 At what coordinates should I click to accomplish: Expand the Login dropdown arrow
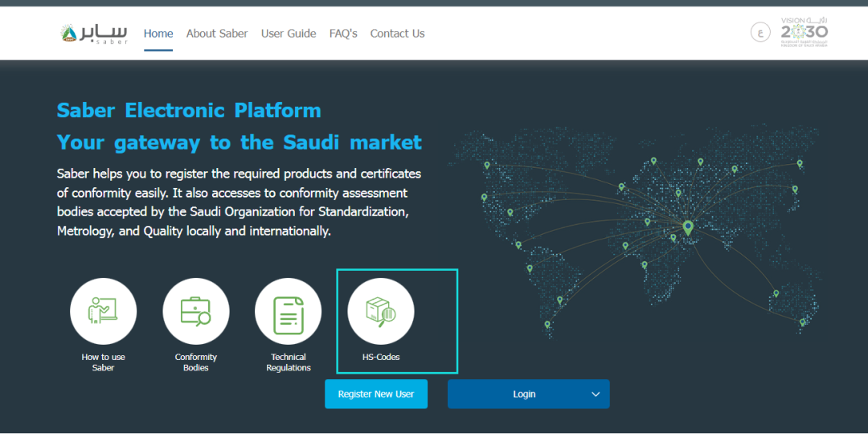(596, 395)
